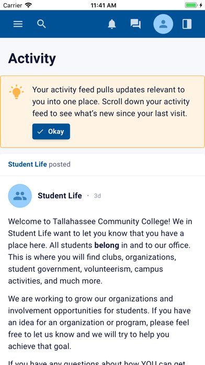
Task: Dismiss the tip with Okay button
Action: click(x=51, y=132)
